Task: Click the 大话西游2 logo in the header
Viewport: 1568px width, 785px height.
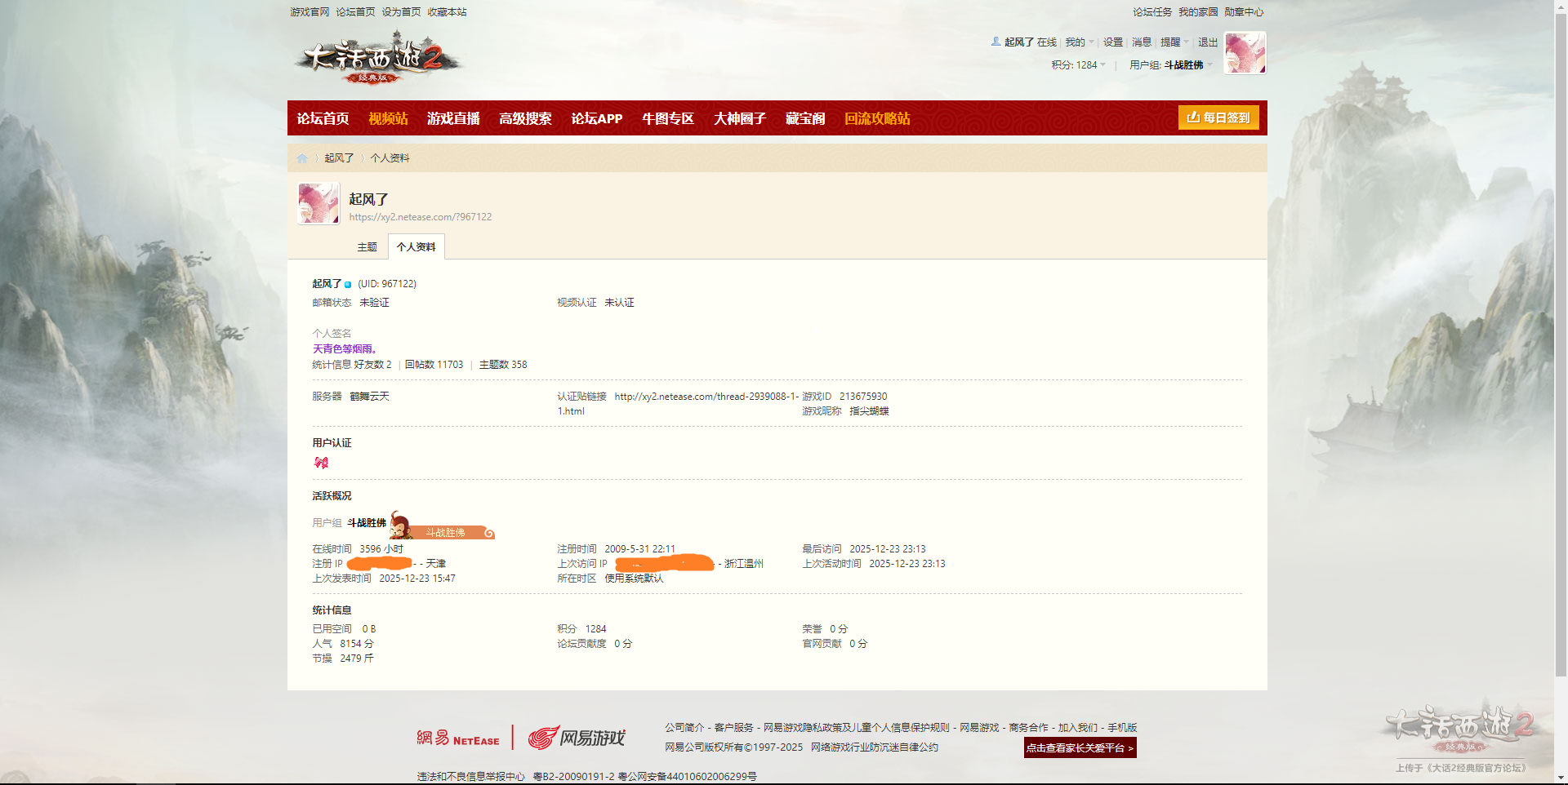Action: 377,59
